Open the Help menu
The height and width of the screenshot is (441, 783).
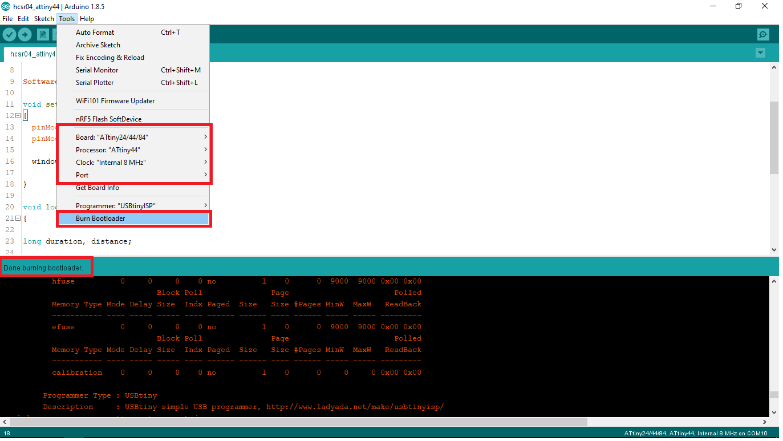(87, 19)
